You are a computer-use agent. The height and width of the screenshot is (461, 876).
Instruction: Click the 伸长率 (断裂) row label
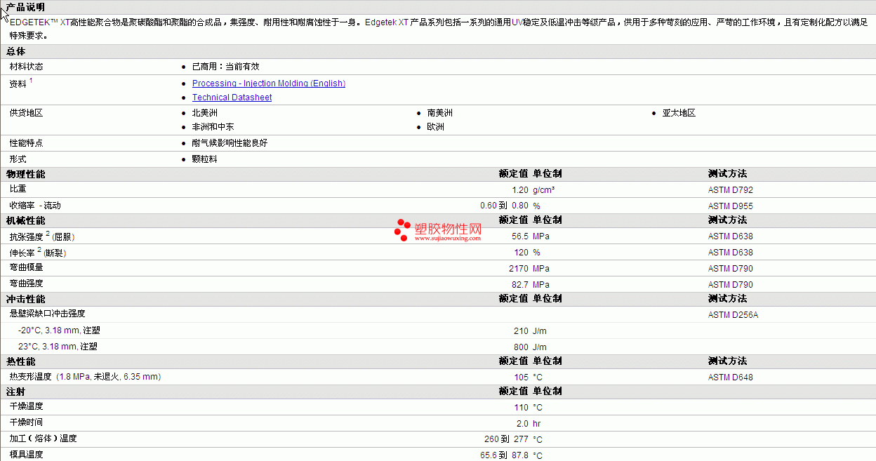37,253
